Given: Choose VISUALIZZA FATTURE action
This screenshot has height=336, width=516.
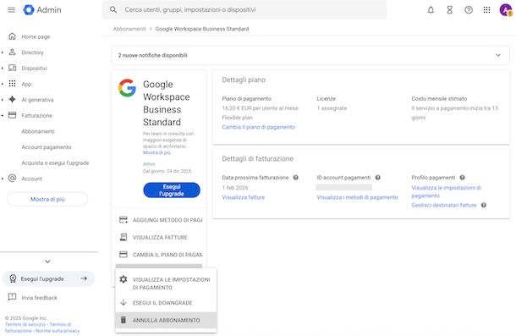Looking at the screenshot, I should [161, 237].
